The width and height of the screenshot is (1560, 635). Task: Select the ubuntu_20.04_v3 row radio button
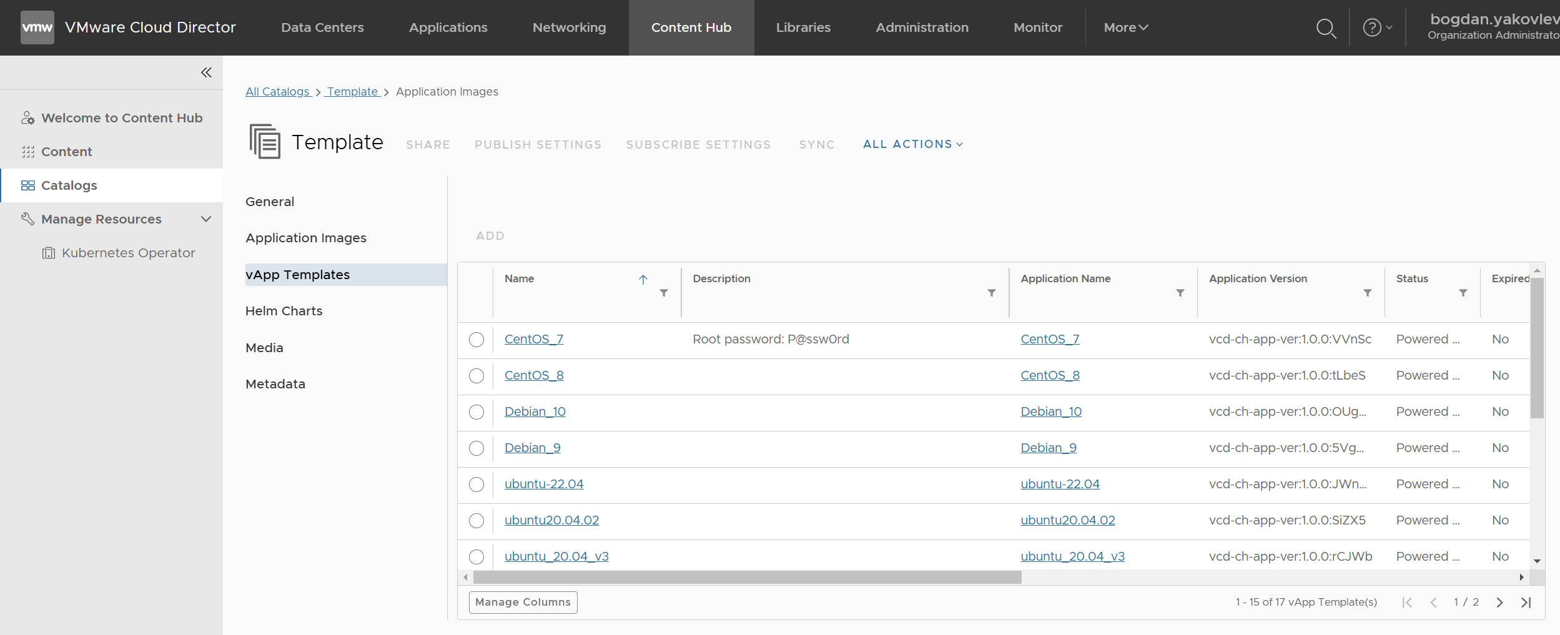(476, 557)
